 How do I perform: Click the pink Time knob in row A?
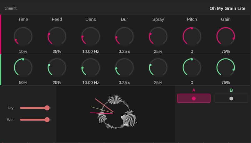pos(23,36)
